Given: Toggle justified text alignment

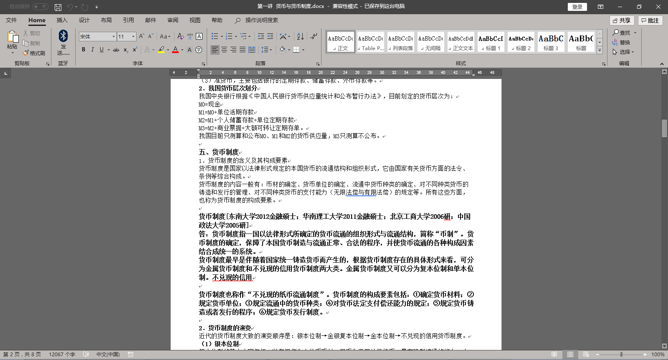Looking at the screenshot, I should [243, 50].
